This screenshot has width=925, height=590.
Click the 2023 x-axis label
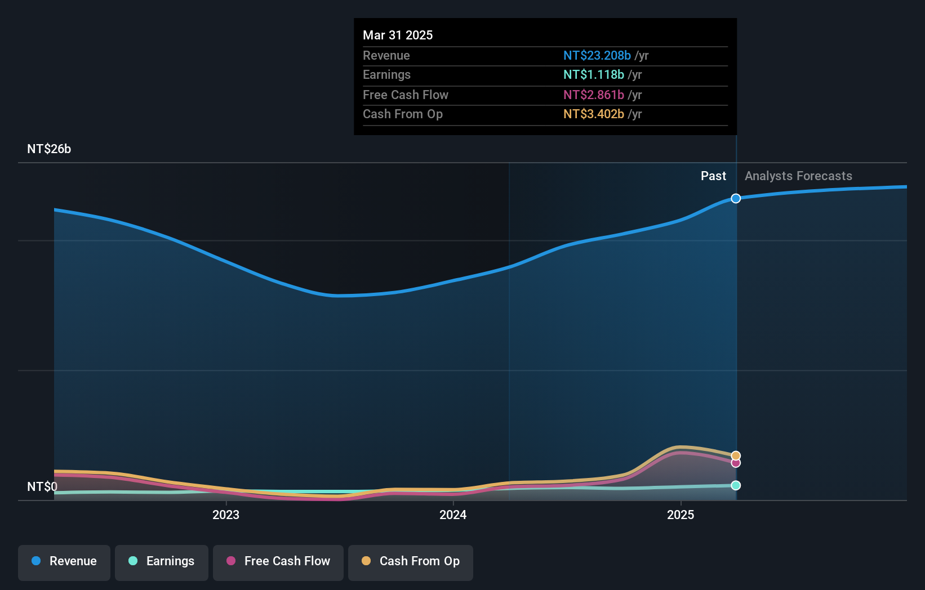tap(226, 515)
